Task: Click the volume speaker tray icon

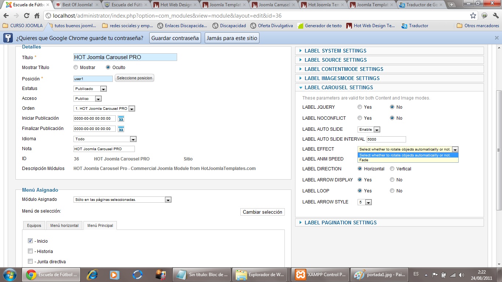Action: tap(461, 274)
